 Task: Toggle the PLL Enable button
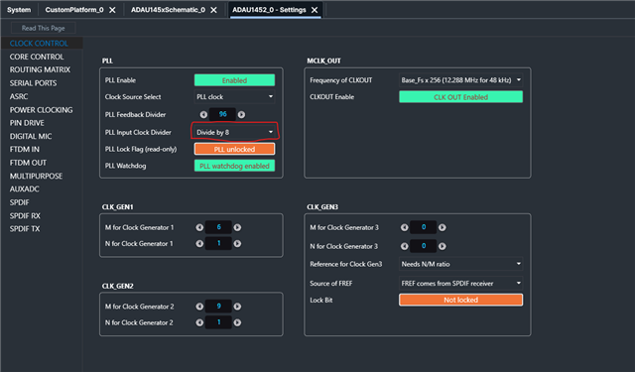(234, 80)
